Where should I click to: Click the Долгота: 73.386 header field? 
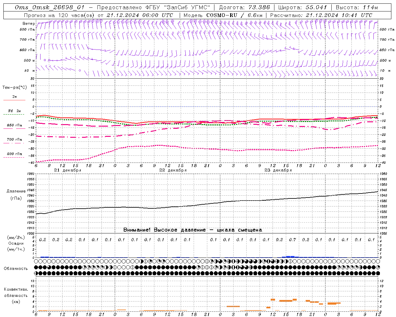tap(244, 7)
